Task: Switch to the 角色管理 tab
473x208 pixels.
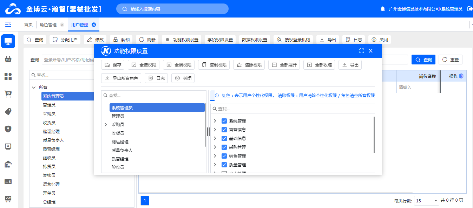Action: [48, 25]
